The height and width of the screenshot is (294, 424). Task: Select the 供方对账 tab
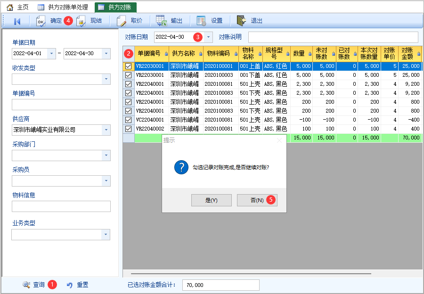pos(116,7)
